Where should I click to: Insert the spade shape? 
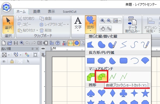click(91, 93)
